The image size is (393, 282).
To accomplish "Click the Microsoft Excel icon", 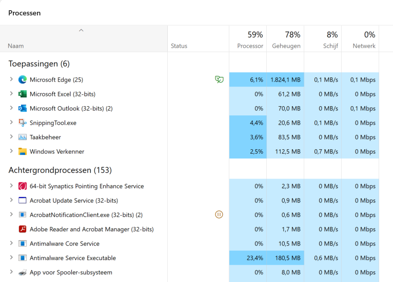I will click(x=23, y=94).
